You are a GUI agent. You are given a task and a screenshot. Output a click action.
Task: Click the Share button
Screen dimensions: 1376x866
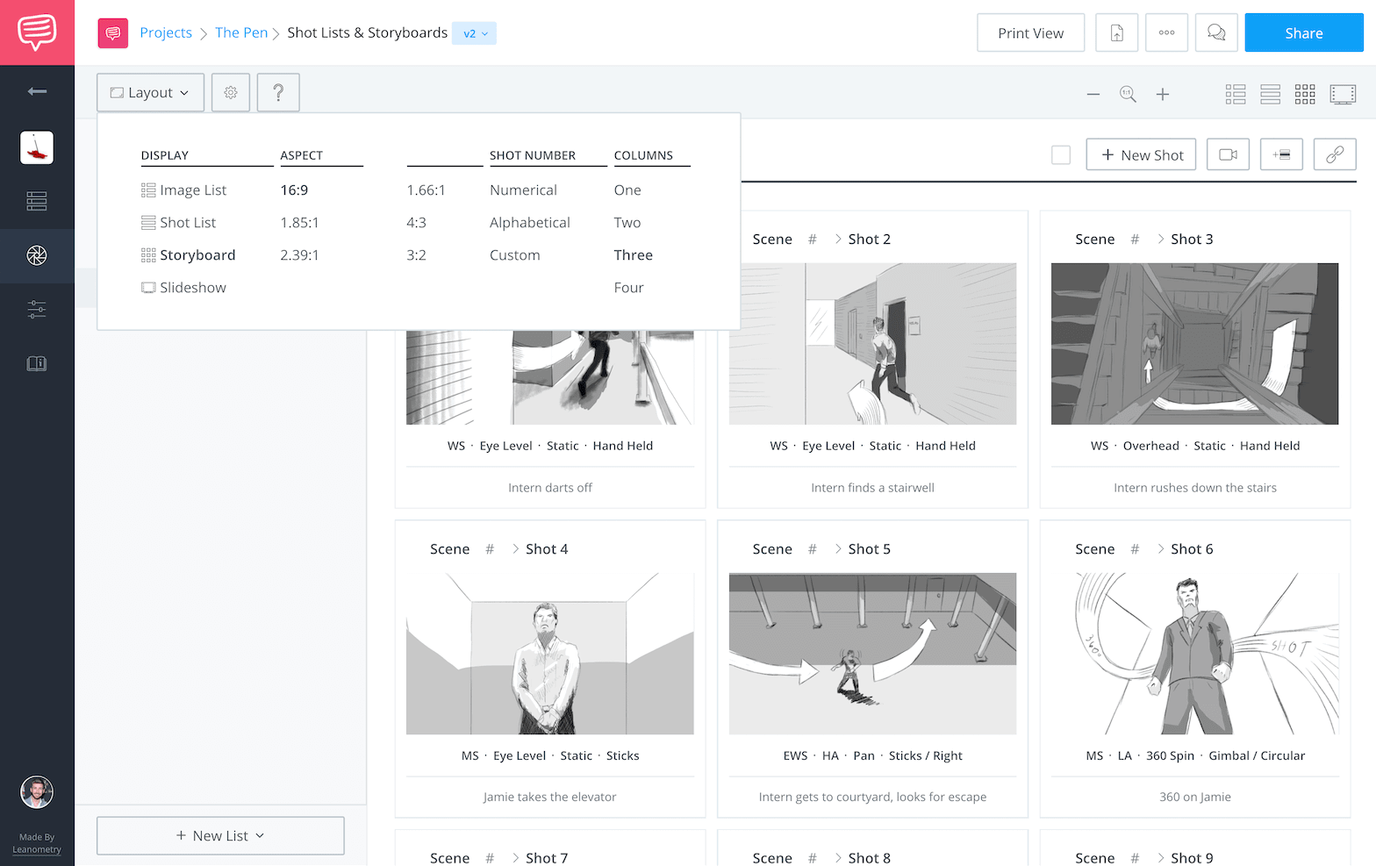[1304, 33]
